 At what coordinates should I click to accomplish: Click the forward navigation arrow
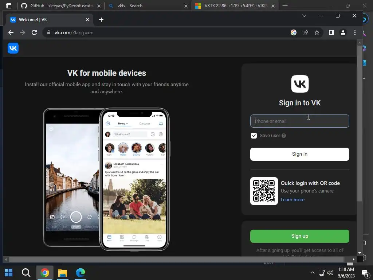point(23,32)
